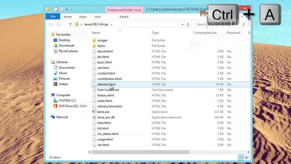Sort by Password column header
The height and width of the screenshot is (164, 291).
click(235, 33)
